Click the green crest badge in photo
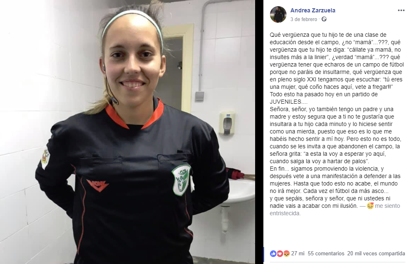The image size is (412, 264). (x=181, y=180)
